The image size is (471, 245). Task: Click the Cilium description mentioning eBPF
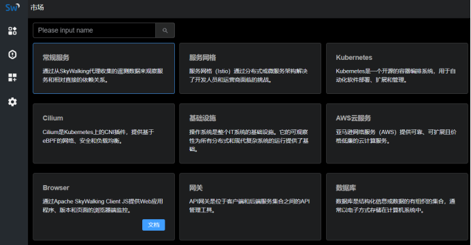(98, 136)
